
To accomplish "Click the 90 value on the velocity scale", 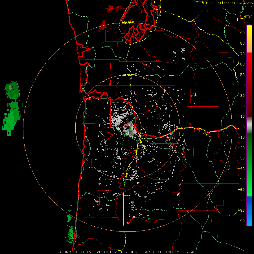I will tap(242, 33).
